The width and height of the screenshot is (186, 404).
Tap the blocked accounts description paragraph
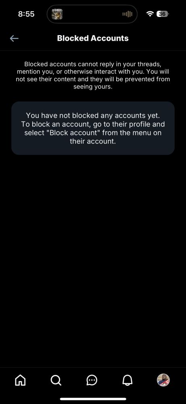coord(93,75)
